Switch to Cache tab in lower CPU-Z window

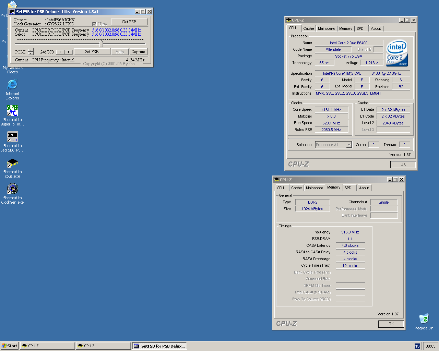coord(296,188)
